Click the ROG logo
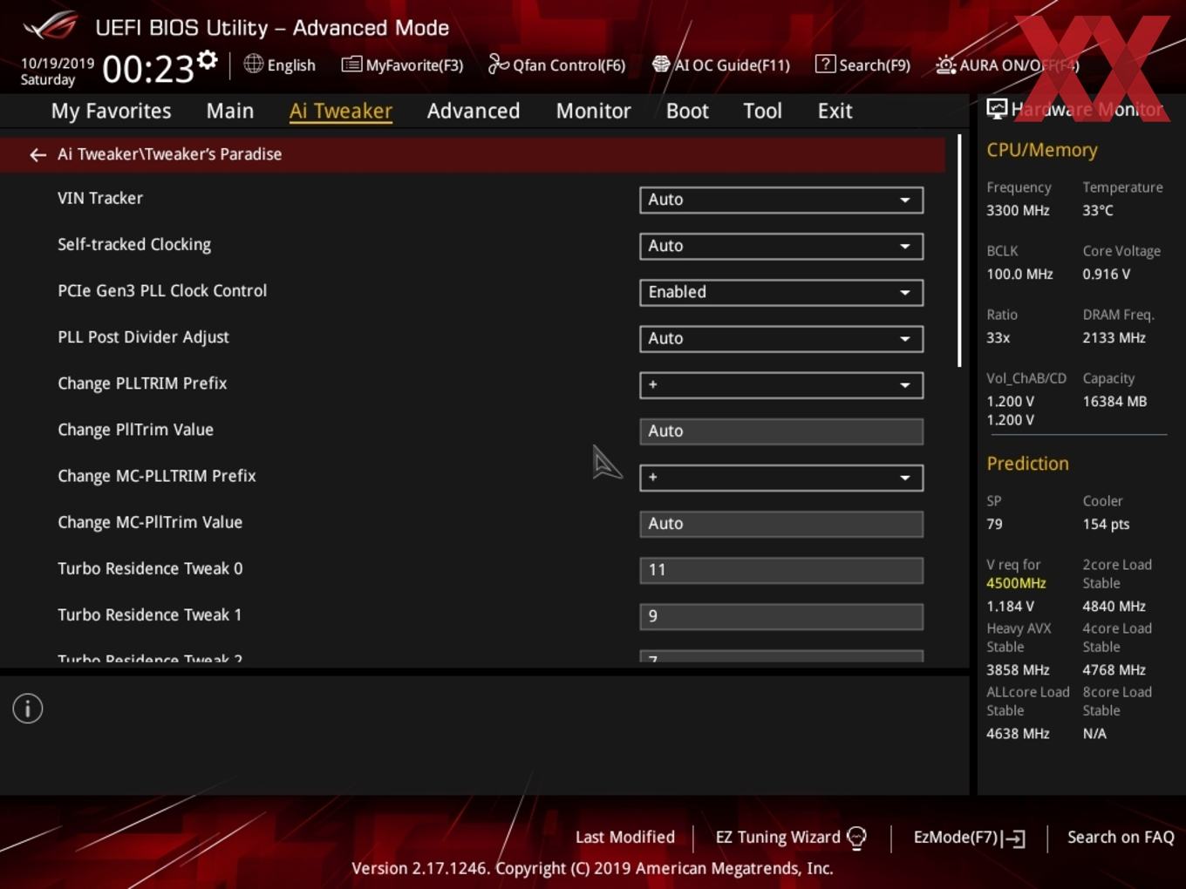This screenshot has height=889, width=1186. point(51,25)
